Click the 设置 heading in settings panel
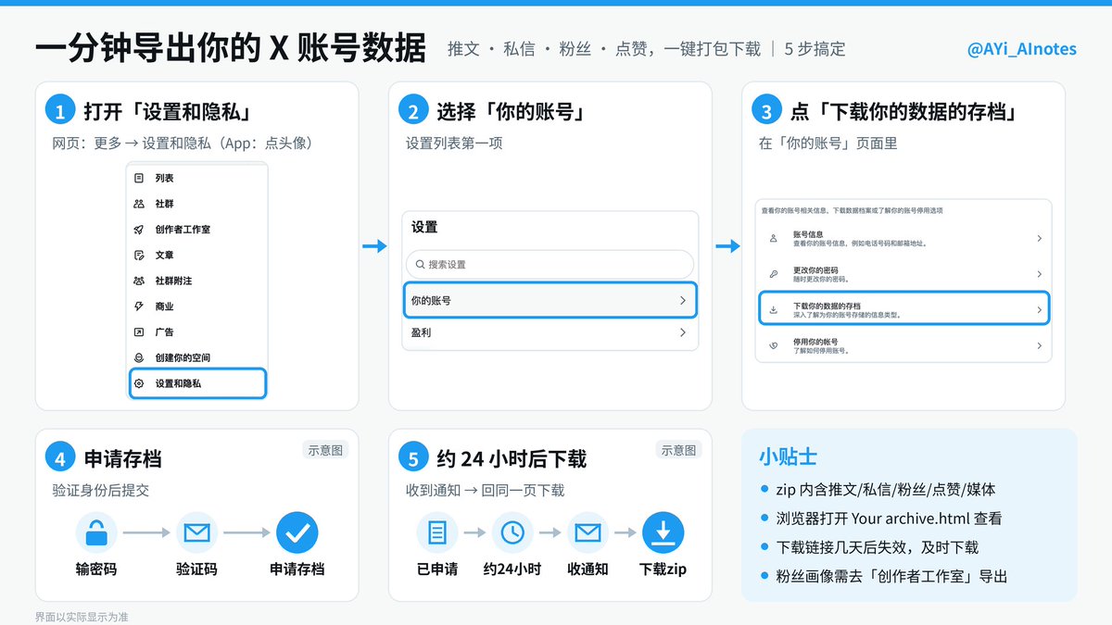This screenshot has width=1112, height=625. click(424, 227)
